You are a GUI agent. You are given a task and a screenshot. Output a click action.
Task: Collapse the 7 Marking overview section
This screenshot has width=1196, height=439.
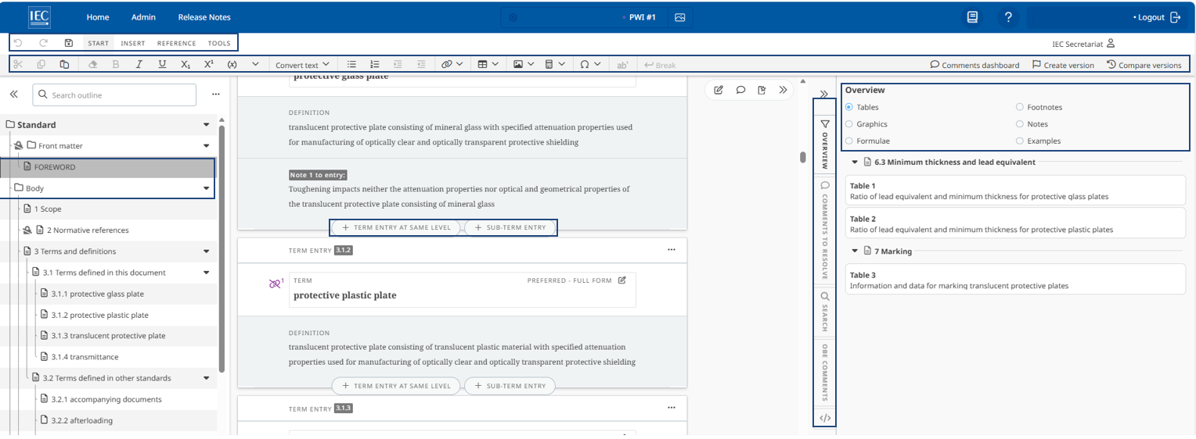point(855,252)
